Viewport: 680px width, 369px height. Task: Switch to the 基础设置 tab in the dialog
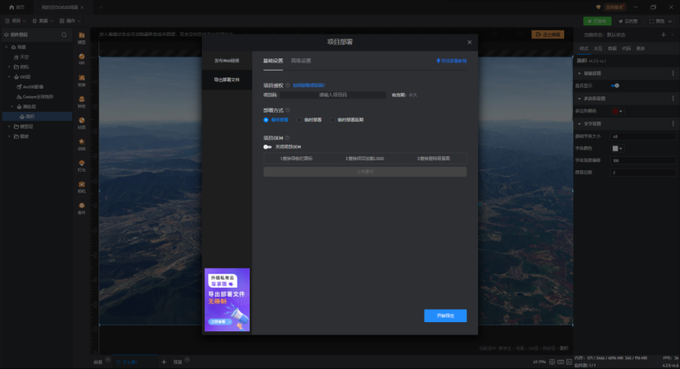point(273,61)
